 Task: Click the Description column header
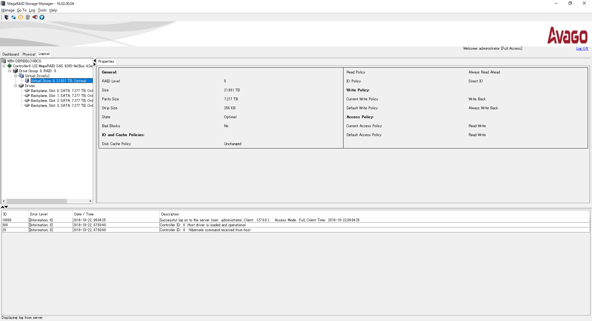pos(375,214)
